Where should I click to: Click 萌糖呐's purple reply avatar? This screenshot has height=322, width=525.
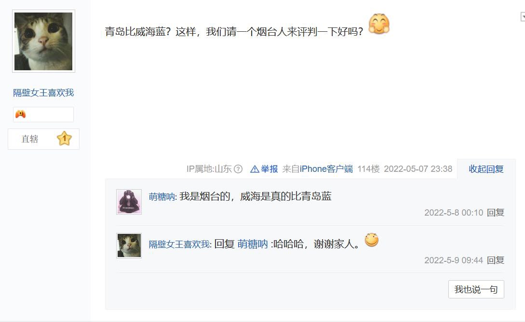129,202
